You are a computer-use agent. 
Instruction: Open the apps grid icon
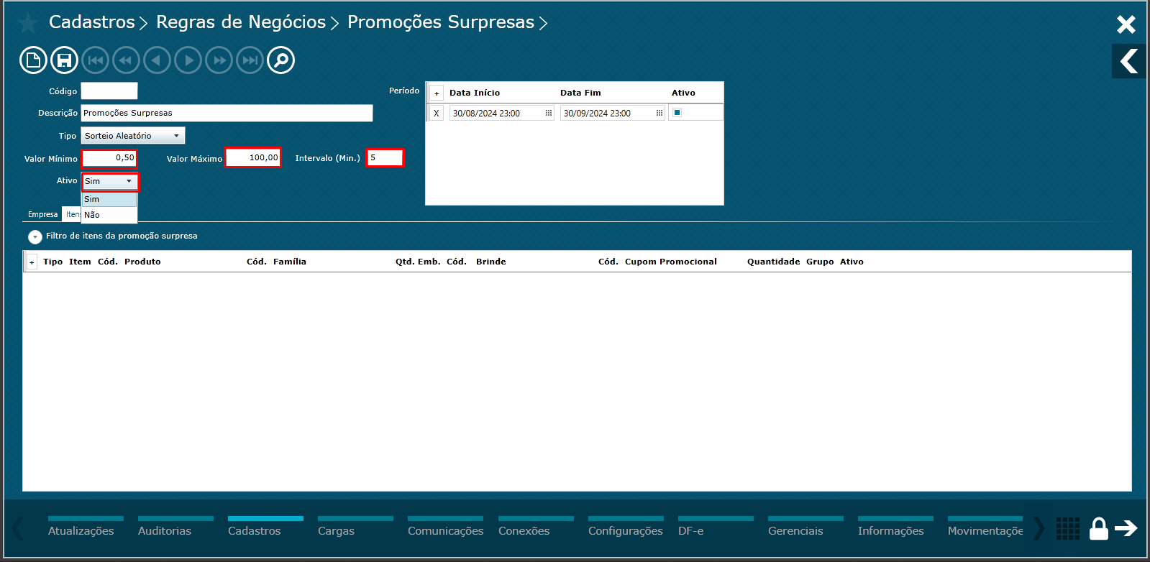[x=1068, y=528]
